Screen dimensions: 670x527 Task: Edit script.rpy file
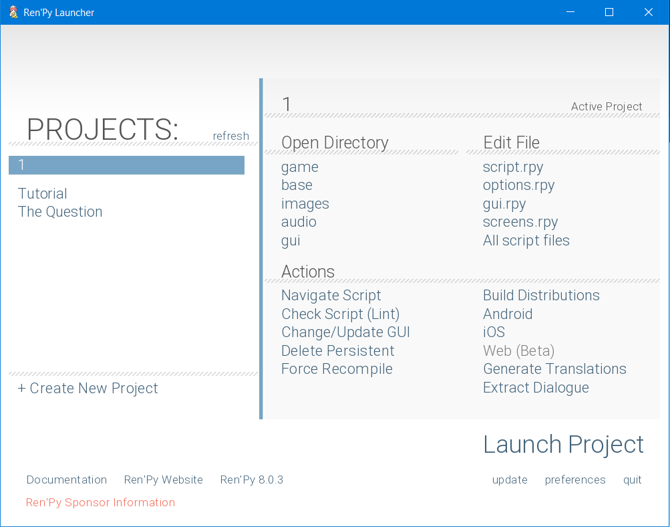[512, 167]
